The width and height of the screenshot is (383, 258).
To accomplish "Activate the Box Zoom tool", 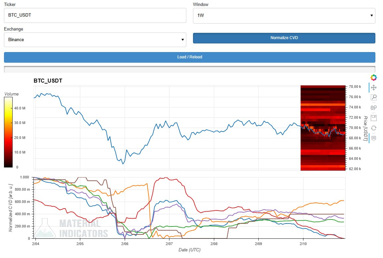I will 374,97.
